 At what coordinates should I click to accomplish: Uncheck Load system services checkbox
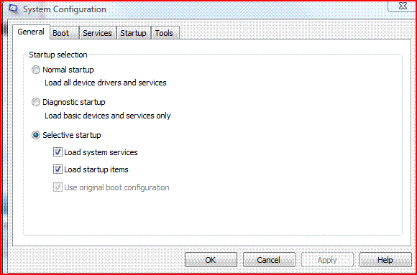click(58, 152)
